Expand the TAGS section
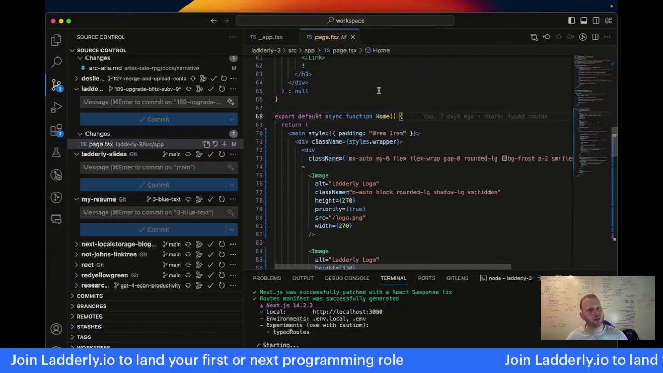Screen dimensions: 663x373 click(x=84, y=337)
